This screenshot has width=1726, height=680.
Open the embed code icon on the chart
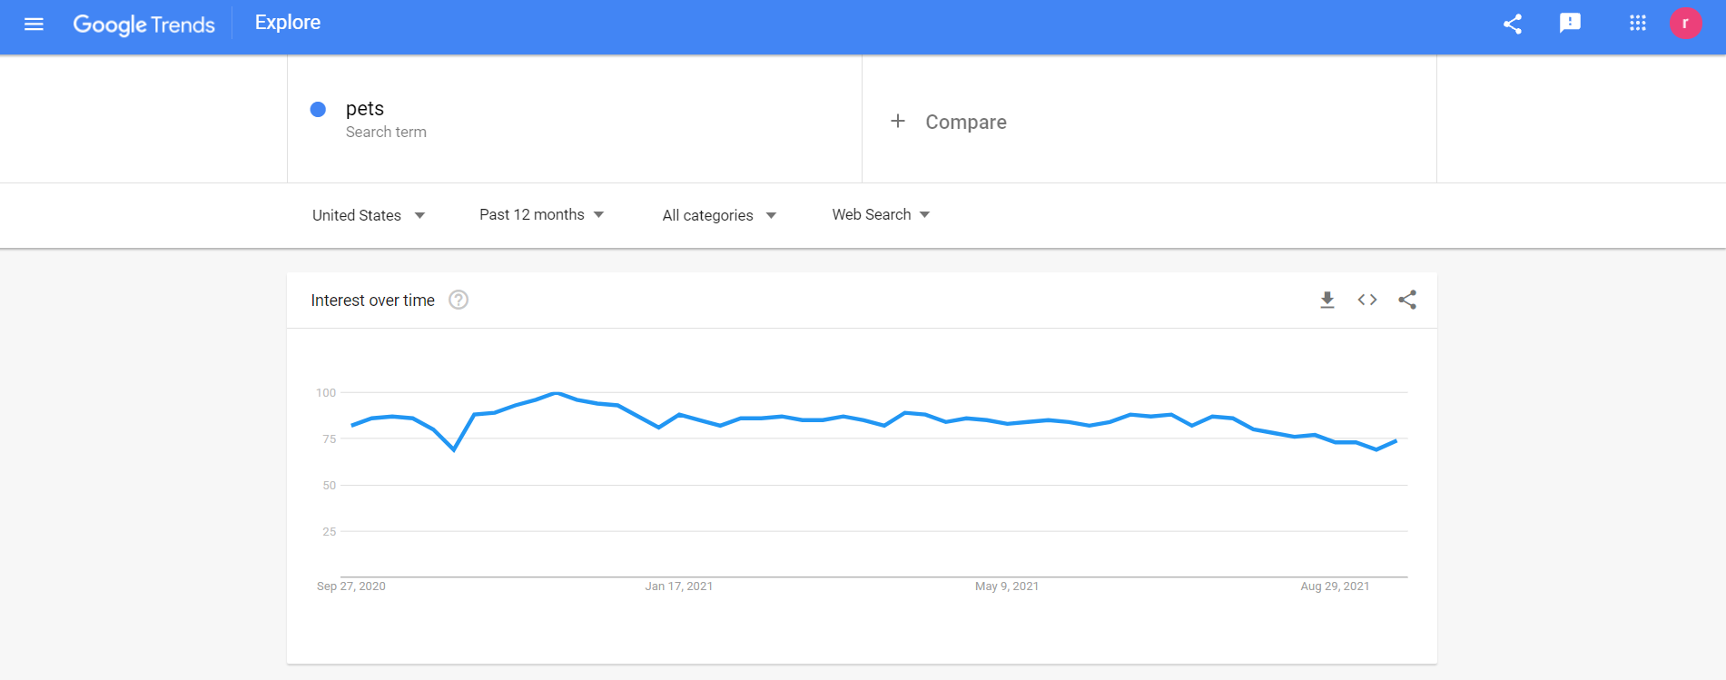pos(1367,300)
